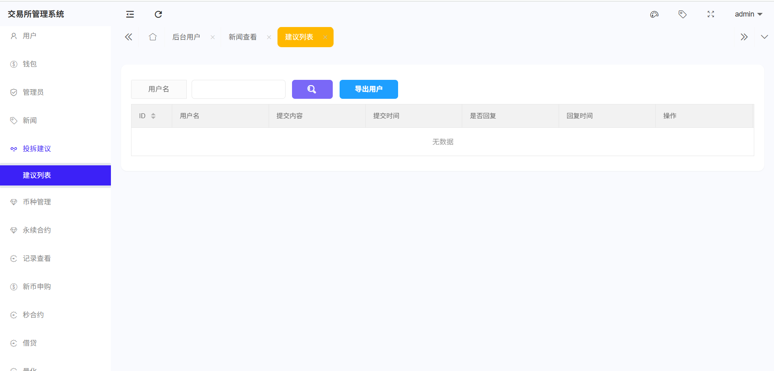Click the refresh page icon
The width and height of the screenshot is (774, 371).
158,15
